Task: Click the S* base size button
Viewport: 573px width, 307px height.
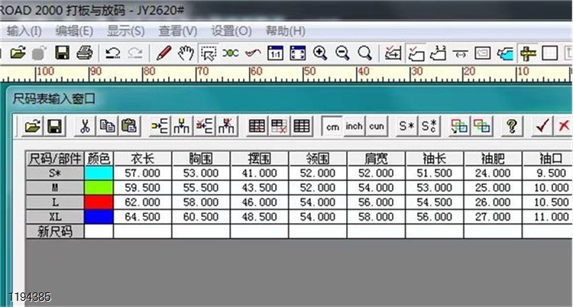Action: pos(406,126)
